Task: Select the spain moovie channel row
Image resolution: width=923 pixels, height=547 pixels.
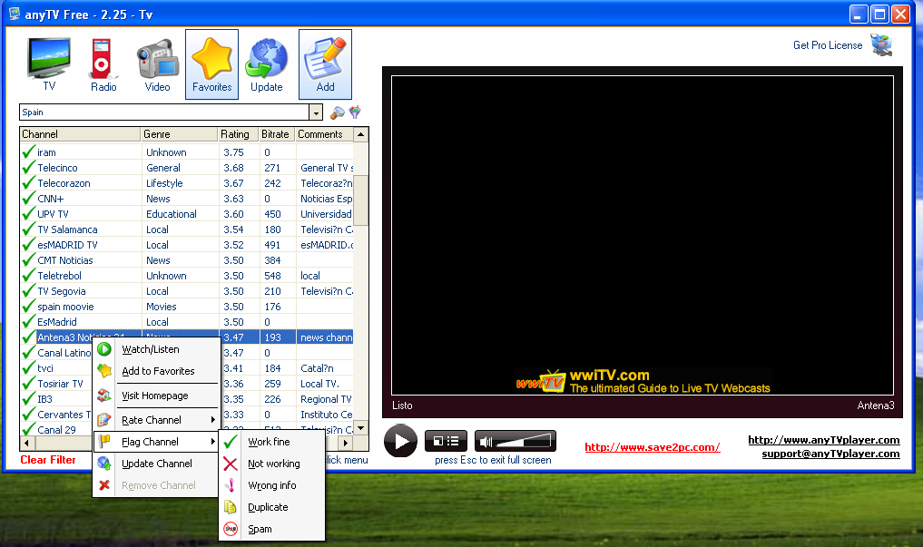Action: (x=187, y=307)
